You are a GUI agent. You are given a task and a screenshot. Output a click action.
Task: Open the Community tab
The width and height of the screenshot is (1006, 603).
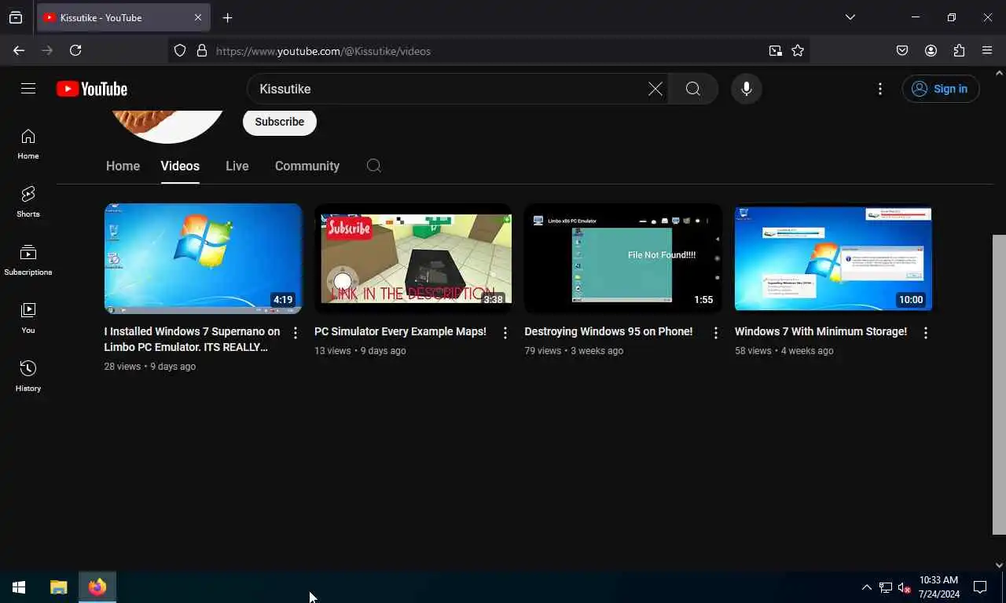point(307,166)
